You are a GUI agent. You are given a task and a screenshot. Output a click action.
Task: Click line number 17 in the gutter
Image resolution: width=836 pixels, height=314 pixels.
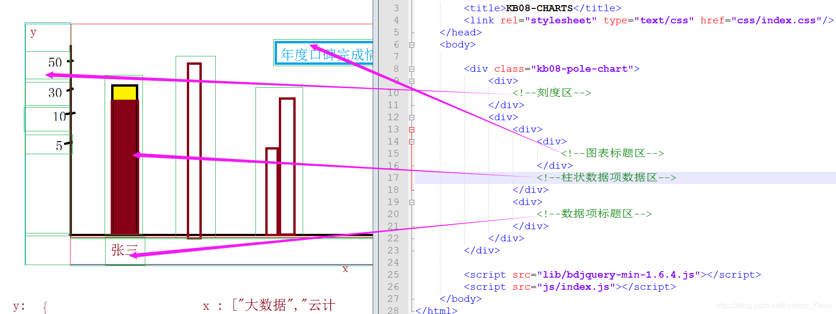click(393, 177)
